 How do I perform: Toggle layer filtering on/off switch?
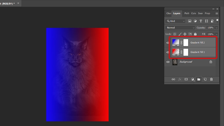pos(217,20)
